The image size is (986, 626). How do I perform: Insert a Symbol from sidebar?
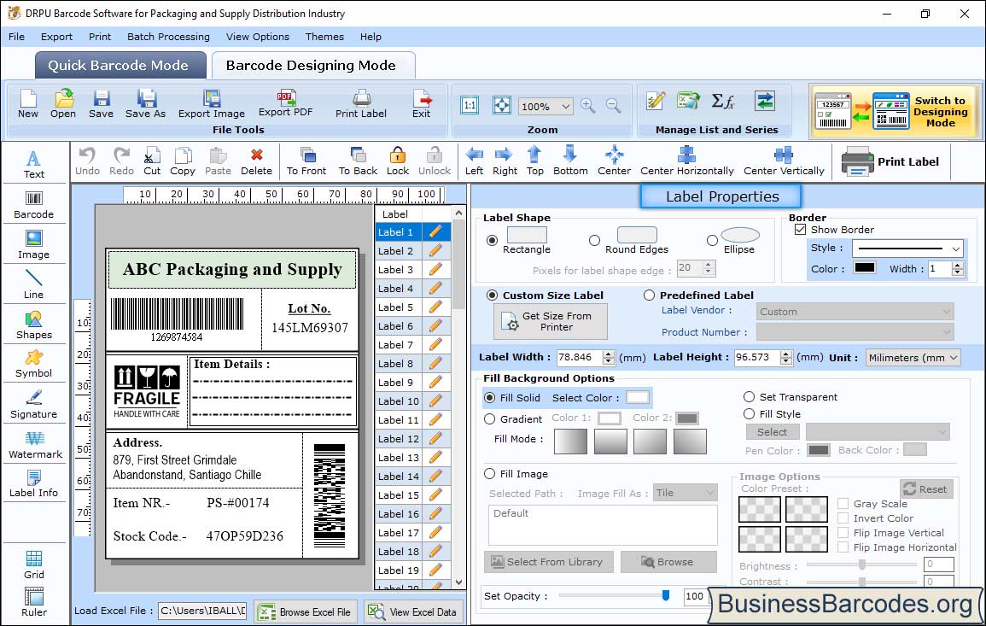(x=34, y=365)
